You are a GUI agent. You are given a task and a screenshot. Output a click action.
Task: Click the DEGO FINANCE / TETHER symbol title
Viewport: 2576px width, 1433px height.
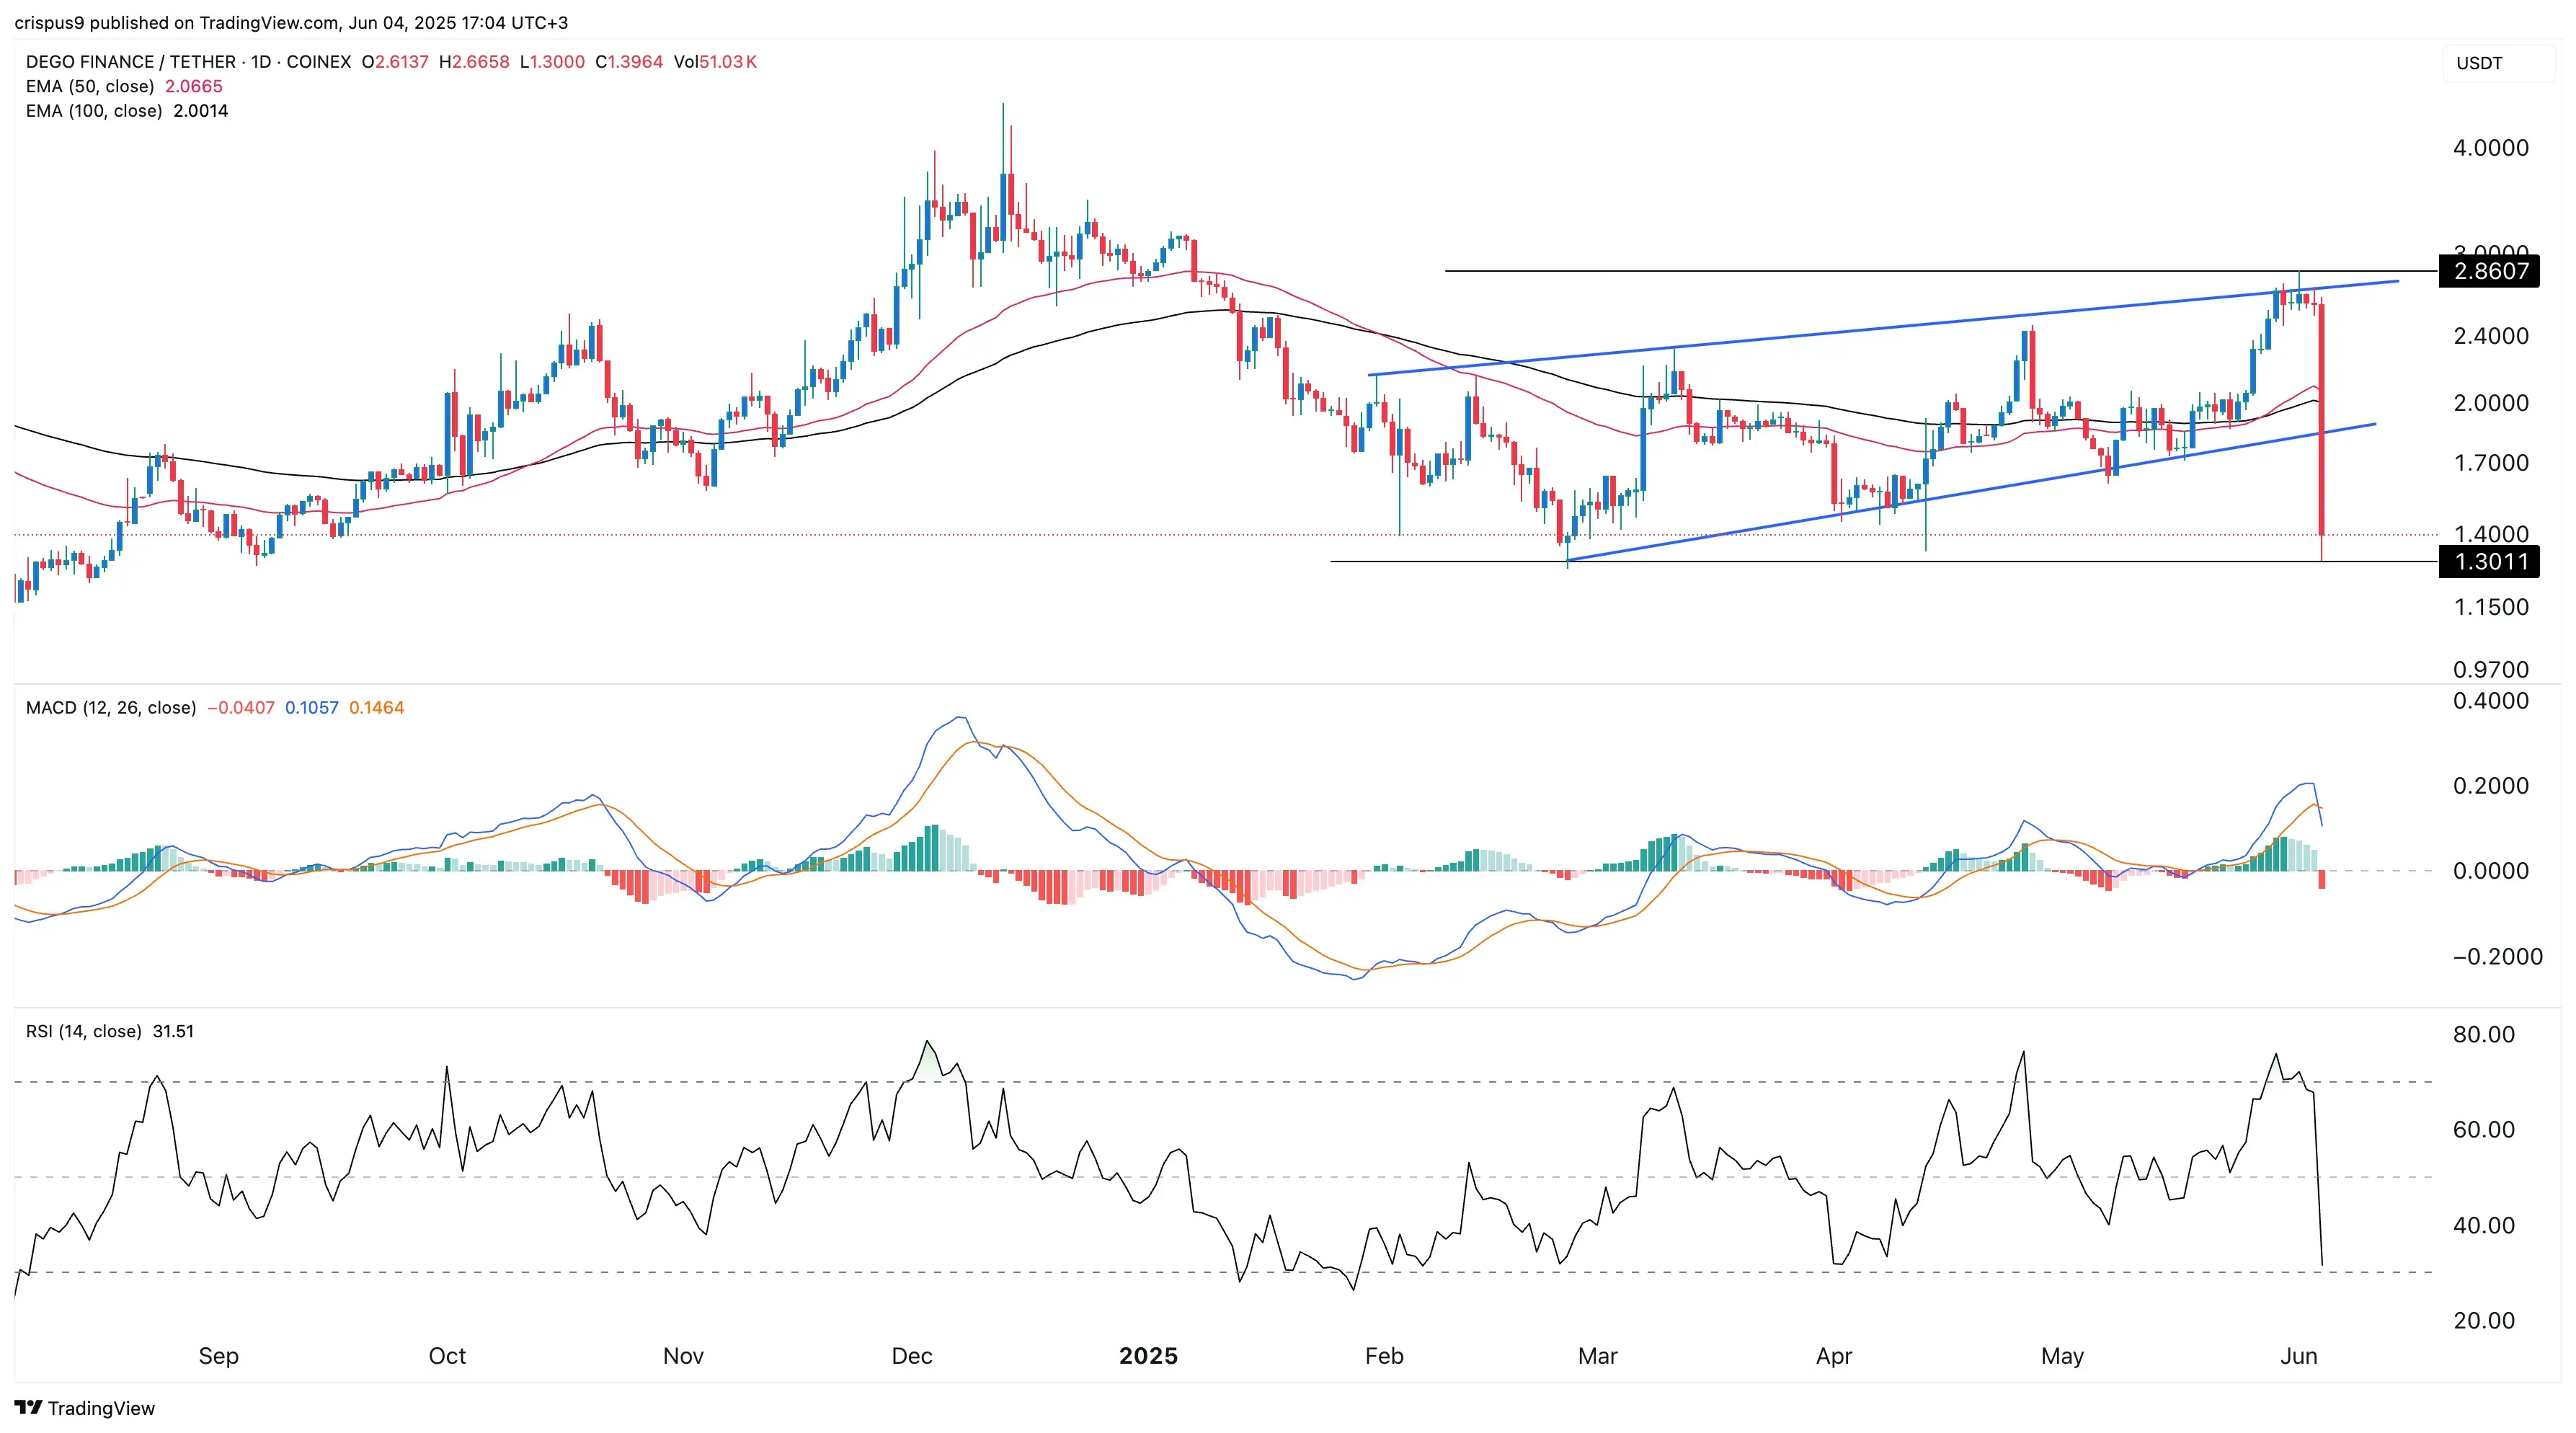pyautogui.click(x=130, y=62)
